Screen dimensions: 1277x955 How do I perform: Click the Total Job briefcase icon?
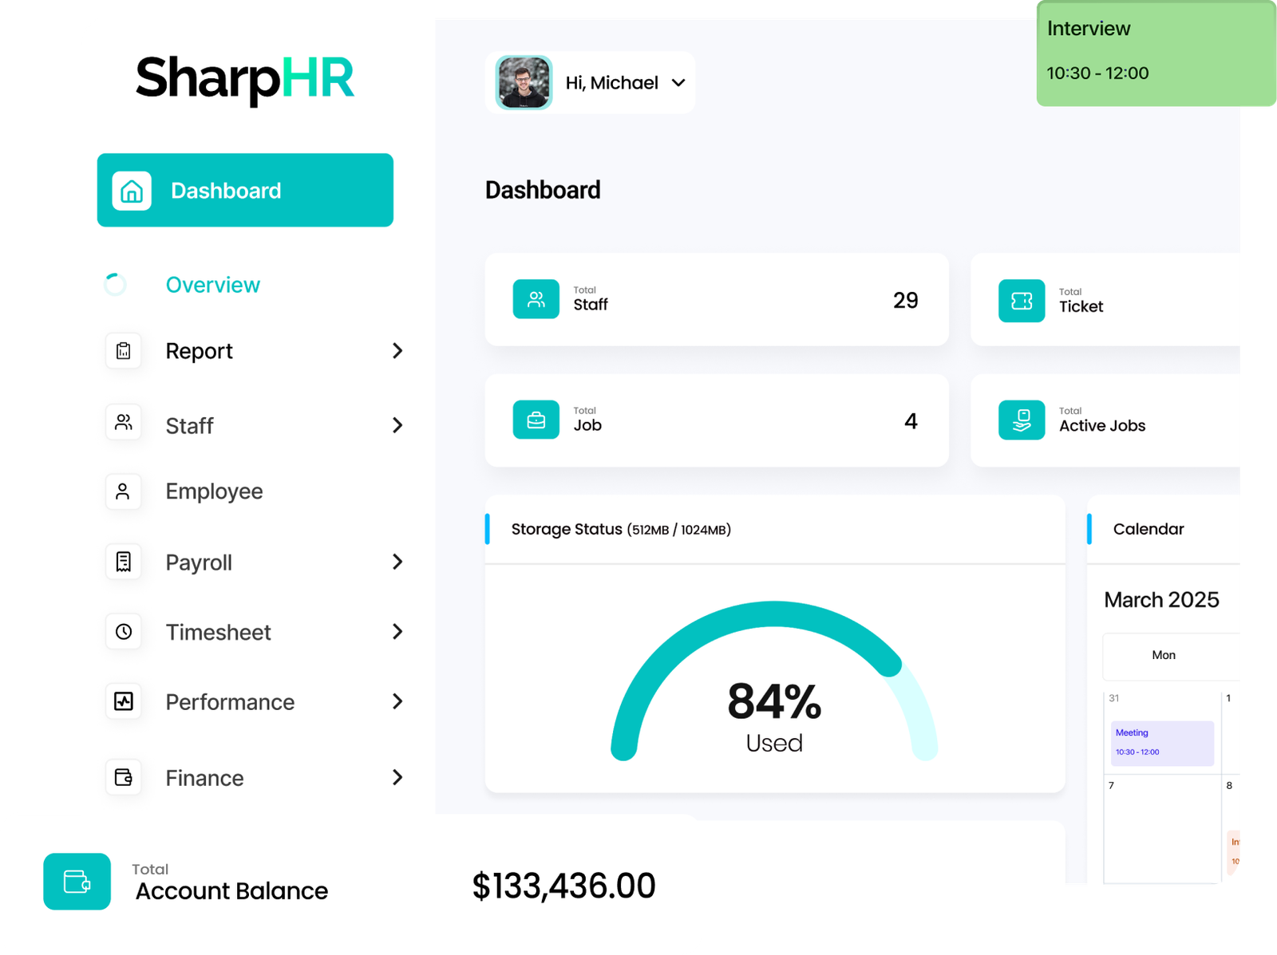click(x=536, y=420)
